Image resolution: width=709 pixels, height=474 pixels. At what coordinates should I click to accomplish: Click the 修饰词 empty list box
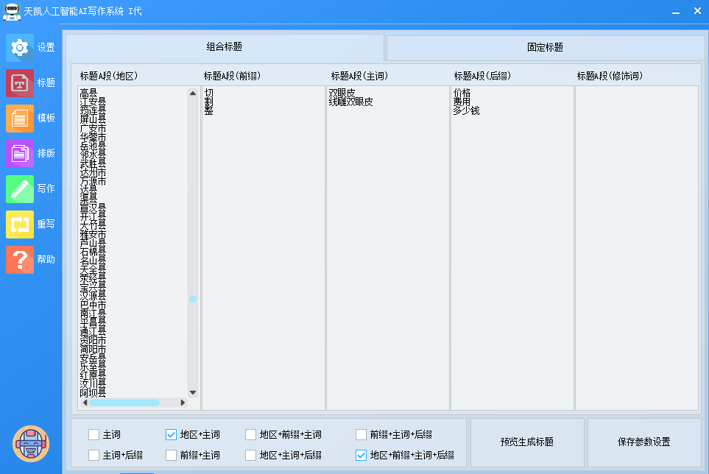636,247
